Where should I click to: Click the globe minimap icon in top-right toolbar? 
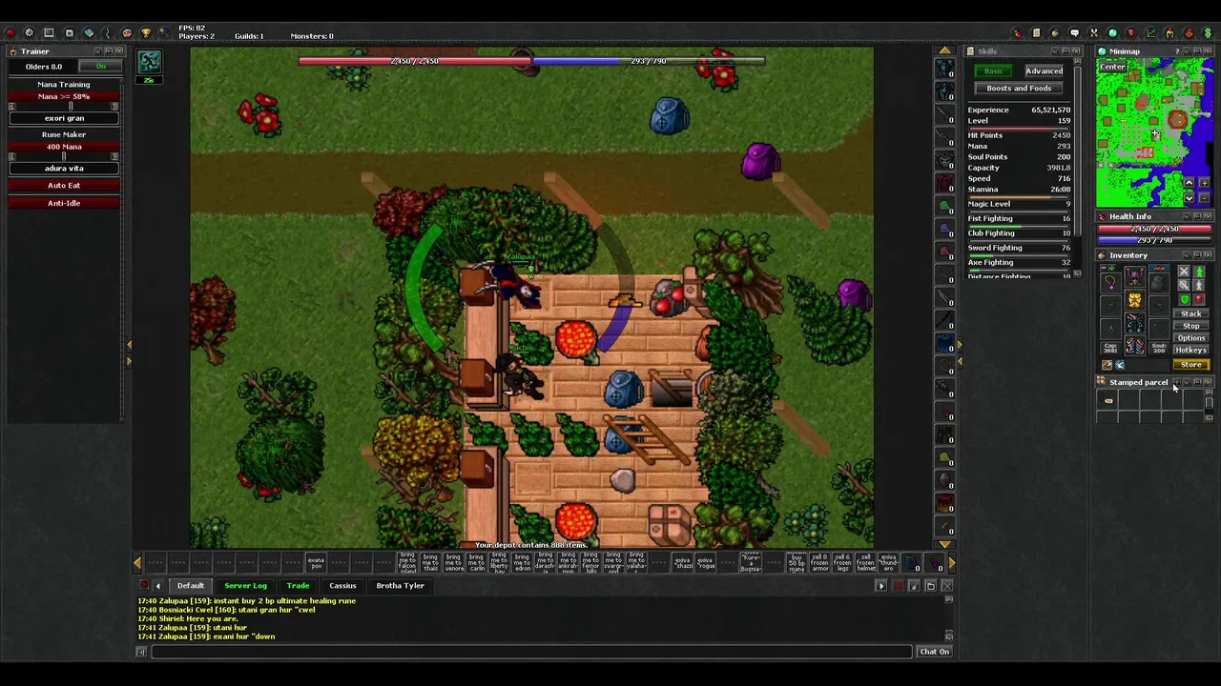point(1112,33)
